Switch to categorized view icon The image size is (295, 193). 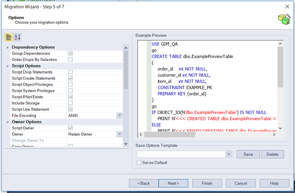[x=9, y=37]
